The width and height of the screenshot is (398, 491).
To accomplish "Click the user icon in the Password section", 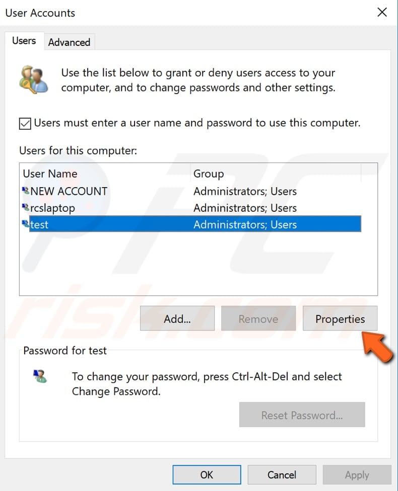I will click(x=40, y=377).
